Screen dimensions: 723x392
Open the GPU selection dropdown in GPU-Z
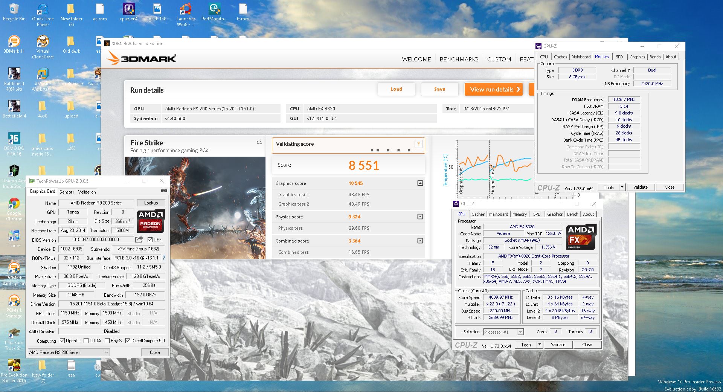pos(69,352)
